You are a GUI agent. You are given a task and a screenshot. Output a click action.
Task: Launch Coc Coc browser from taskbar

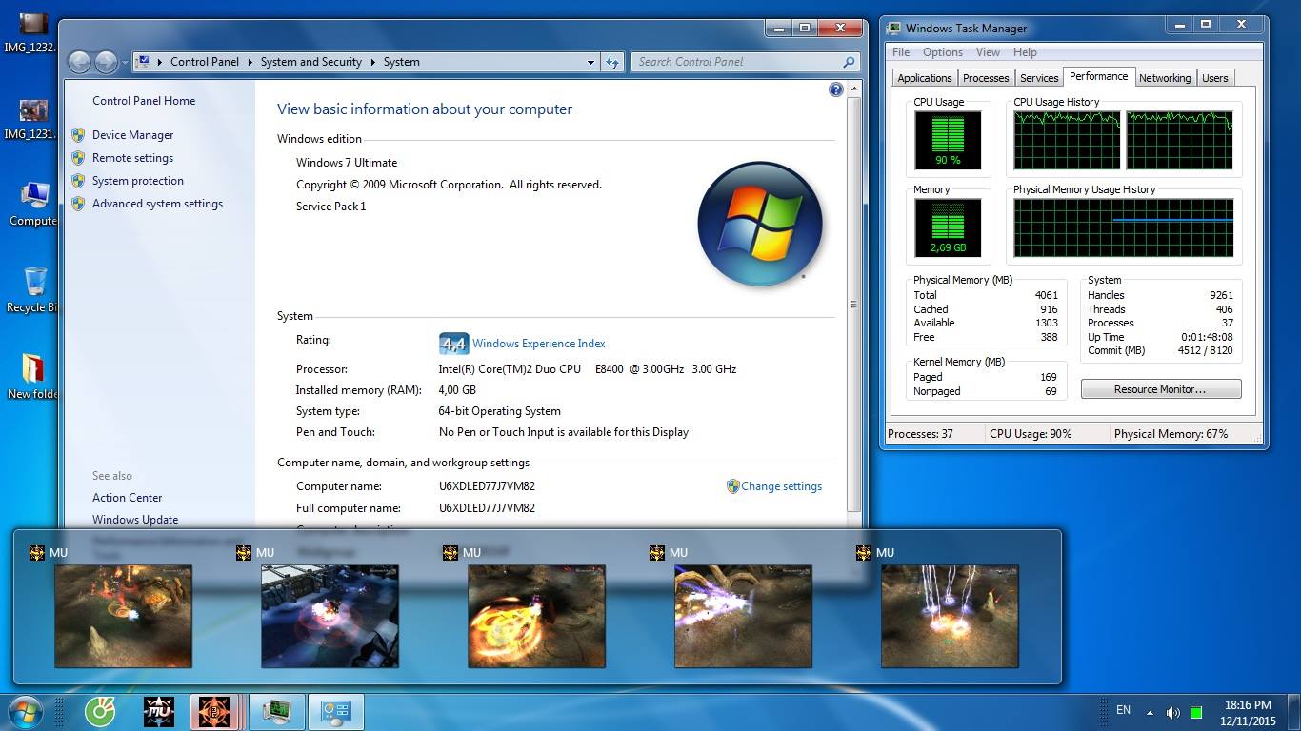coord(100,712)
